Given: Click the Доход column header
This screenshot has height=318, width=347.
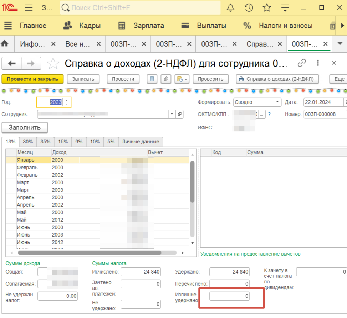Looking at the screenshot, I should [x=99, y=152].
